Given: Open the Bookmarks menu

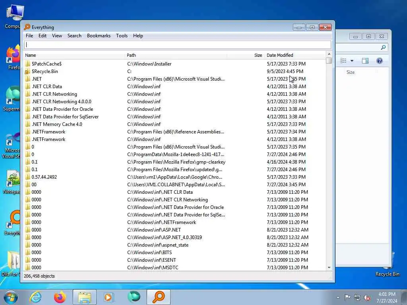Looking at the screenshot, I should (x=99, y=36).
